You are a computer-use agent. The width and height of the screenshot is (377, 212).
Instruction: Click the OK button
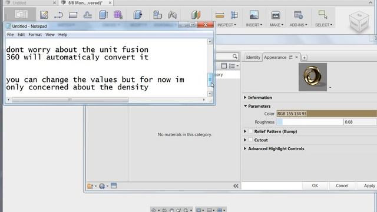(x=315, y=185)
